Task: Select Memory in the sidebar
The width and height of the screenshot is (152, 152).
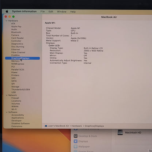Action: pos(15,61)
